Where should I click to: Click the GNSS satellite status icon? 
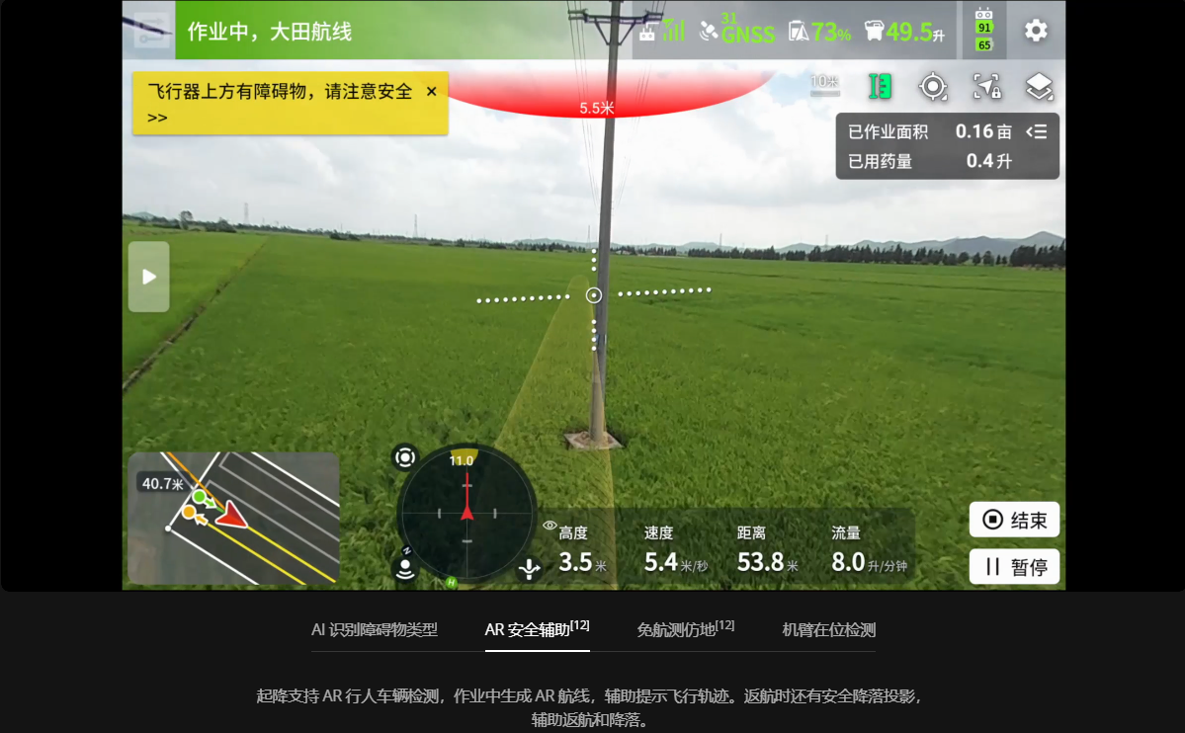(736, 31)
